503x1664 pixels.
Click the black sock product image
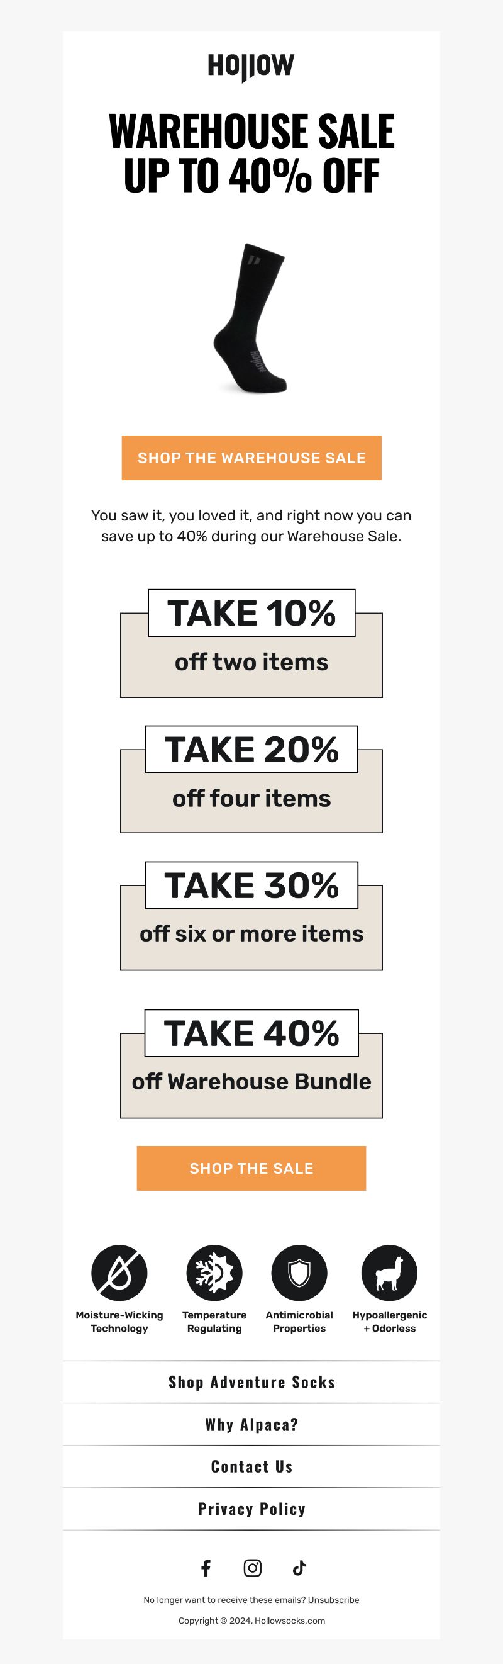[251, 318]
